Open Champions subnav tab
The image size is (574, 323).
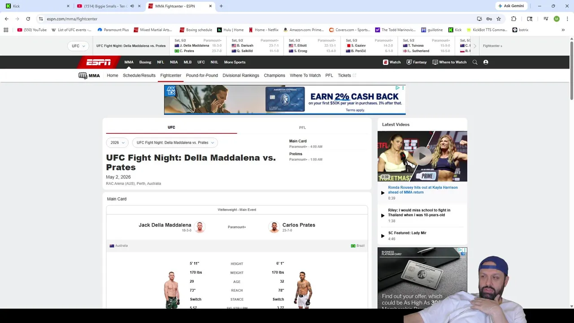point(274,75)
